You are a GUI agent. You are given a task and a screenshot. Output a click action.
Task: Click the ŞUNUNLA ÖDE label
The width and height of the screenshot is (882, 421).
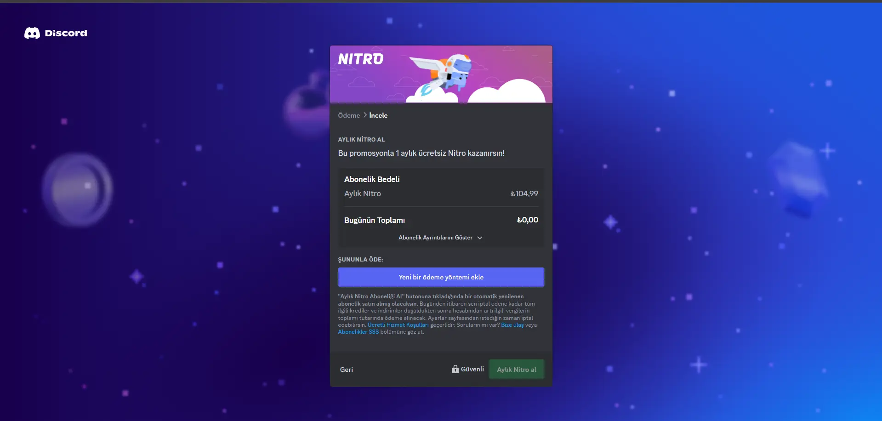pyautogui.click(x=360, y=259)
